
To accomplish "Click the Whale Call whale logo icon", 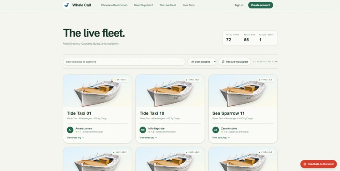I will 67,5.
